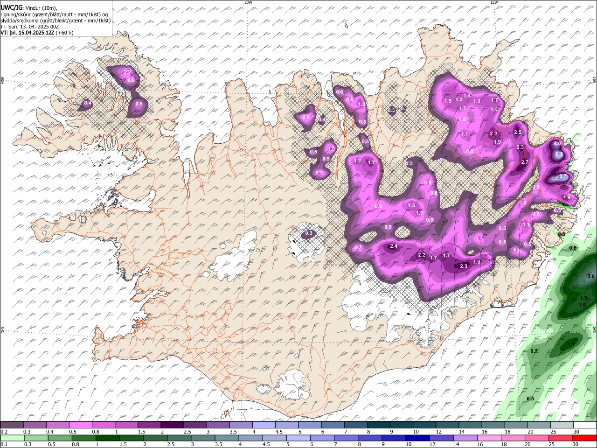
Task: Pick the bottom-row legend swatch starting at 4
Action: (250, 438)
